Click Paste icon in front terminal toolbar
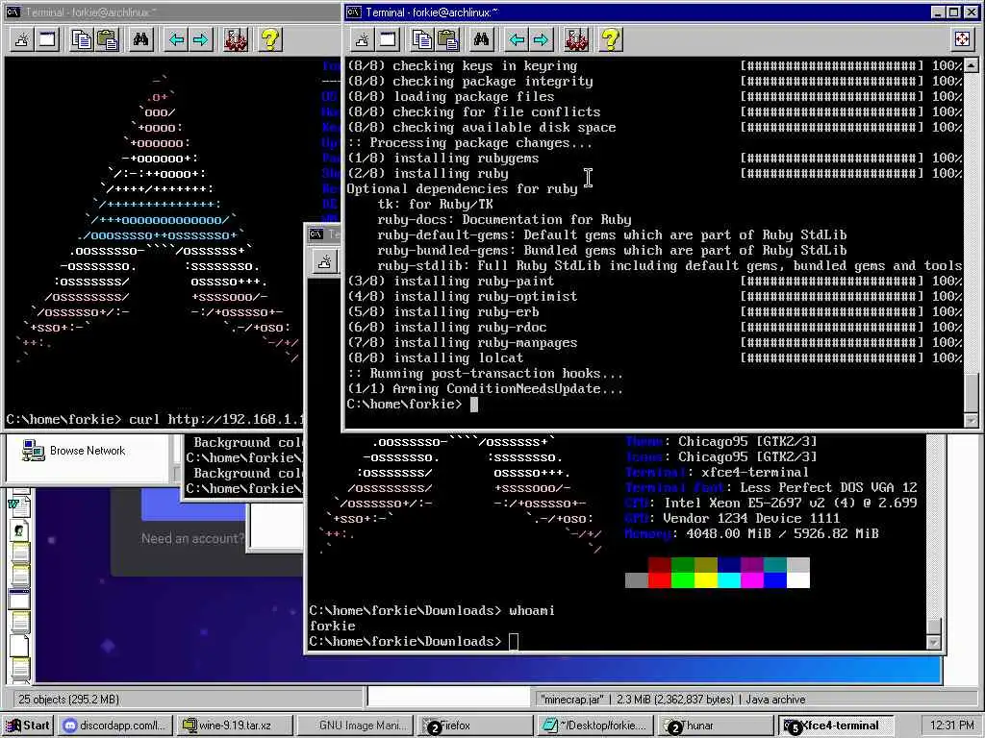This screenshot has height=738, width=985. pyautogui.click(x=447, y=40)
